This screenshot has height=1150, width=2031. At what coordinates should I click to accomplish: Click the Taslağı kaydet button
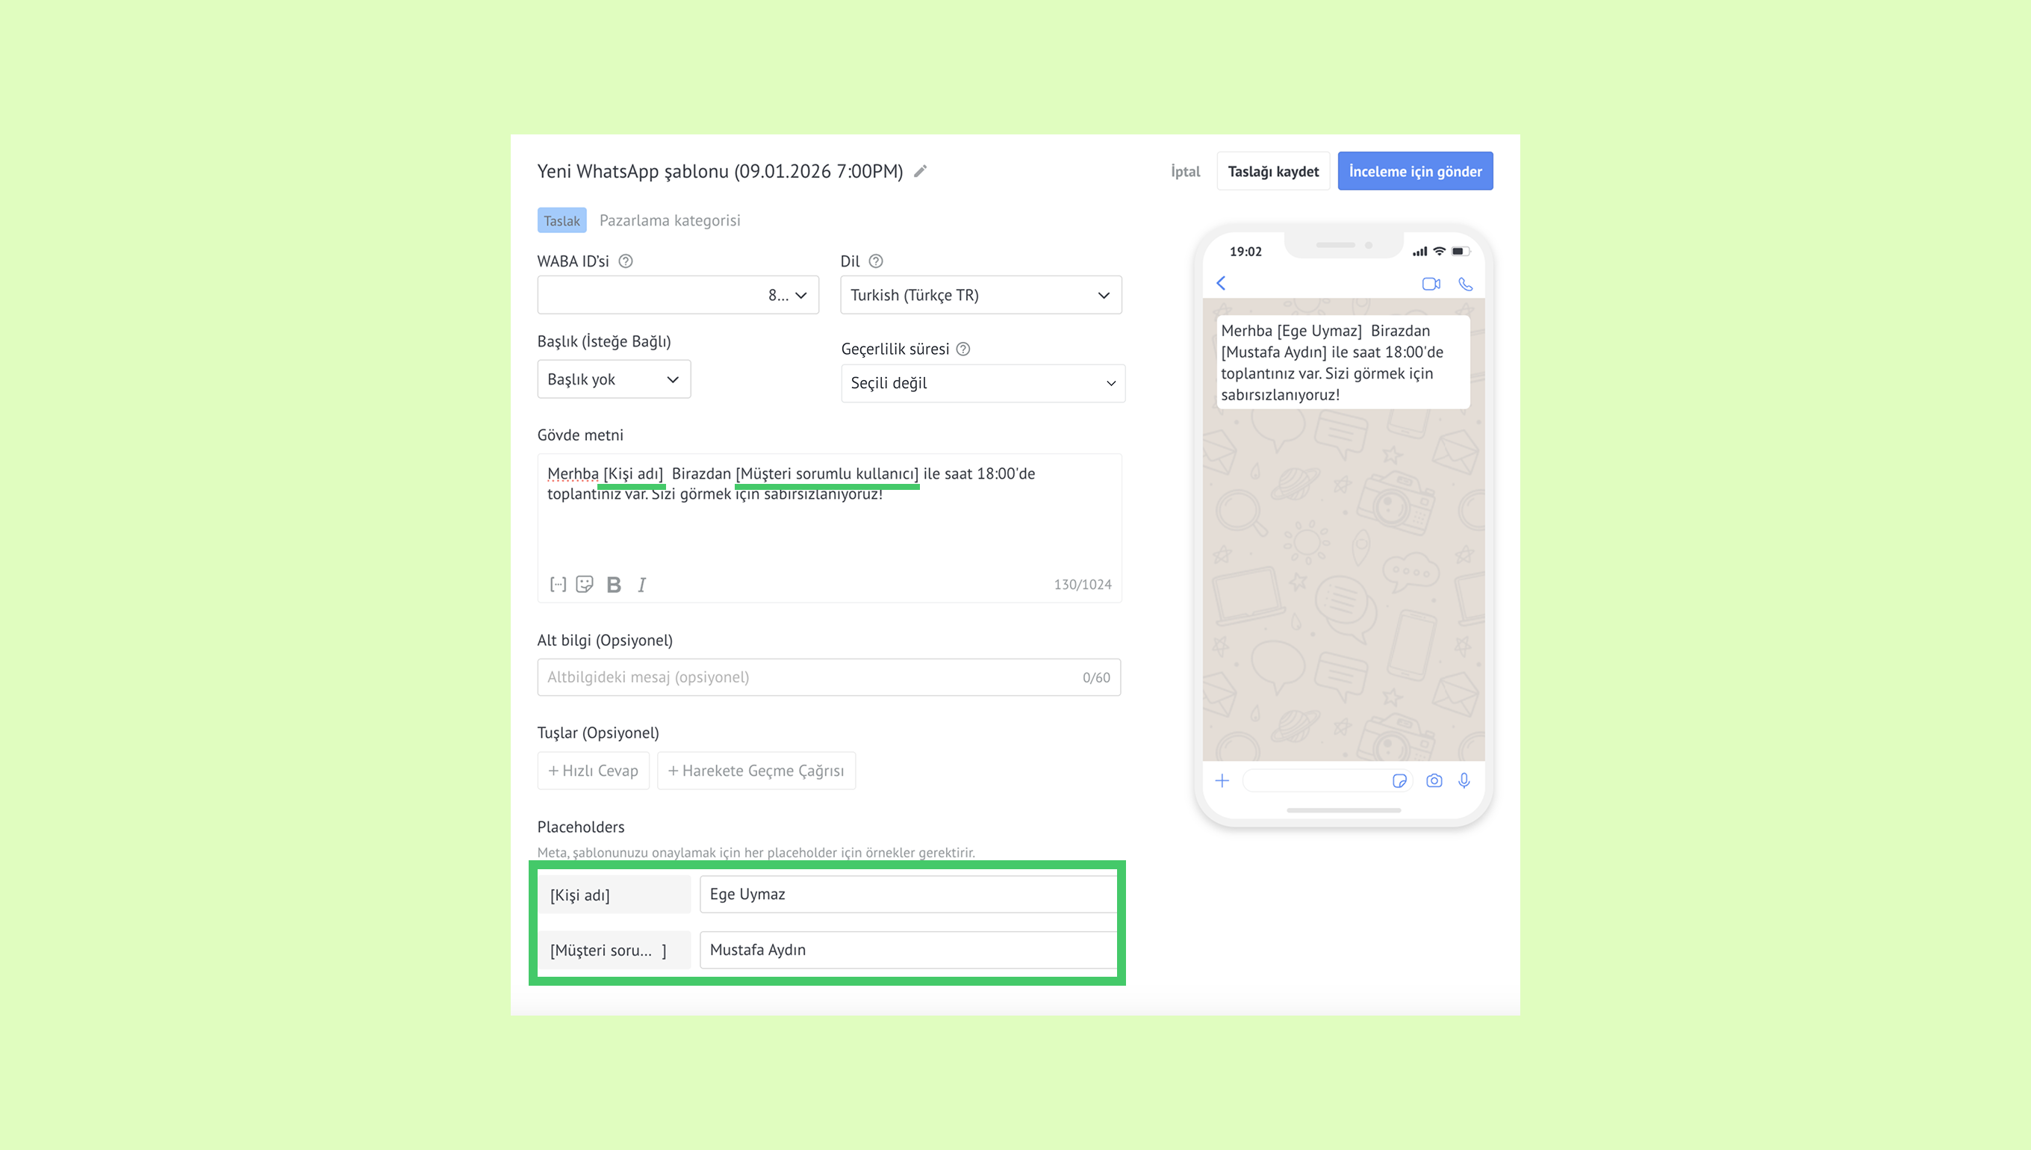click(1273, 172)
